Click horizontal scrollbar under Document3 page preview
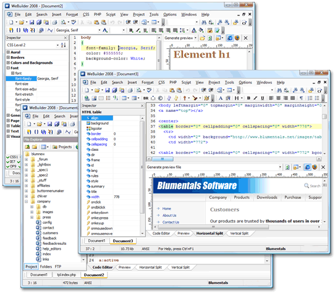This screenshot has width=335, height=293. [x=213, y=227]
